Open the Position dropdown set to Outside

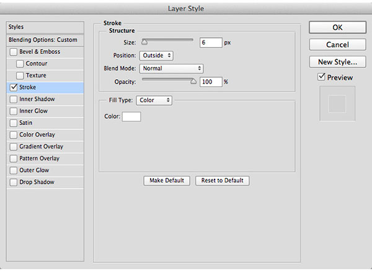(156, 56)
